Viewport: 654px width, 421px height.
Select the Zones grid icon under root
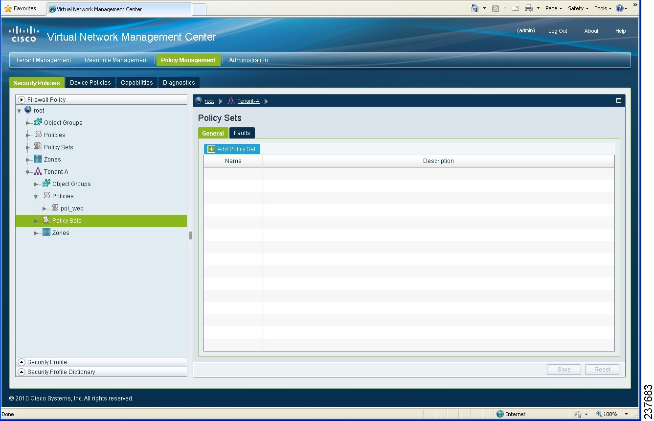pyautogui.click(x=38, y=159)
